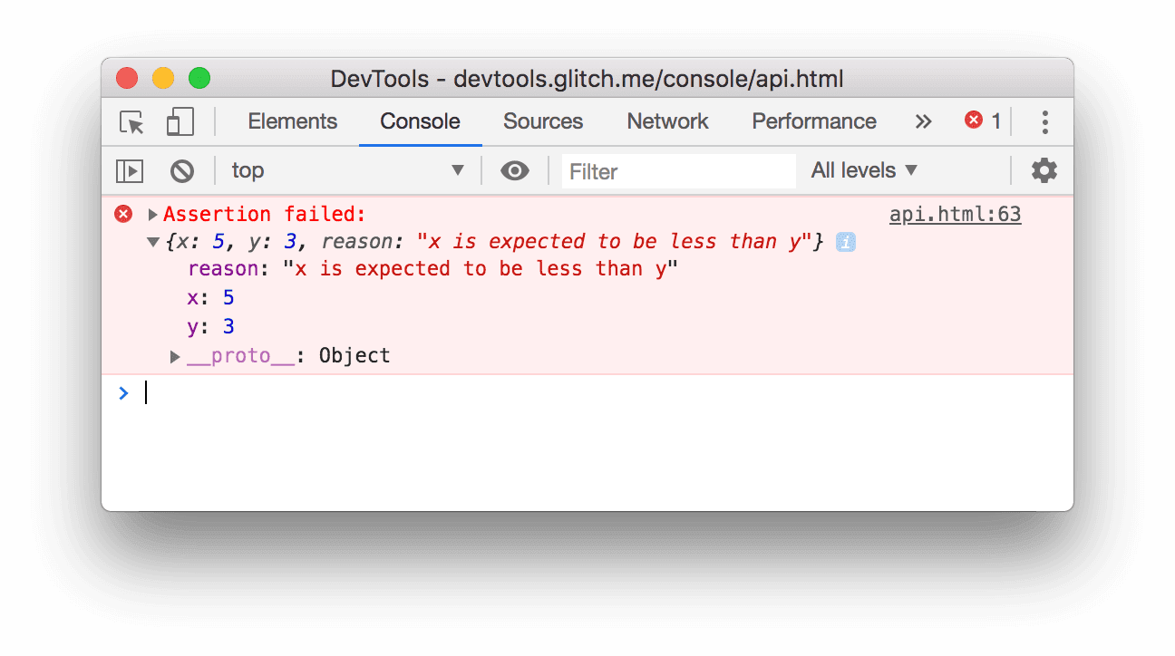
Task: Open DevTools three-dot customize menu
Action: click(x=1044, y=122)
